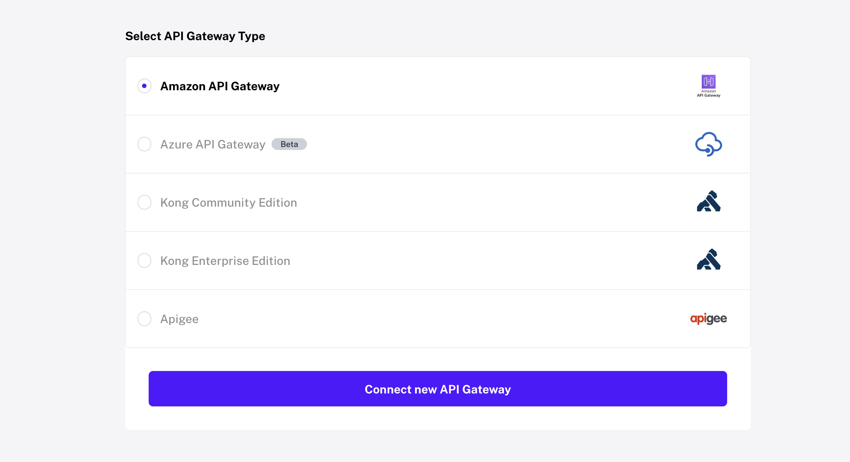Click the Kong Enterprise Edition gorilla icon
This screenshot has height=462, width=850.
point(708,260)
